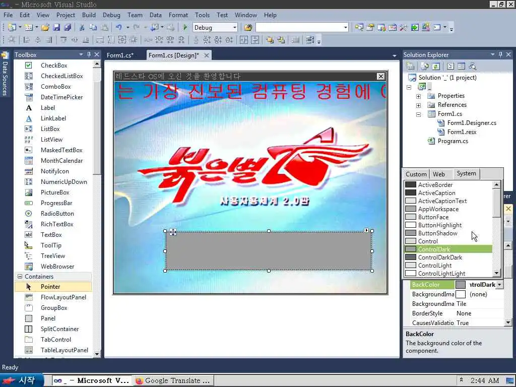Click View Designer icon in Solution Explorer
This screenshot has height=387, width=516.
coord(462,66)
